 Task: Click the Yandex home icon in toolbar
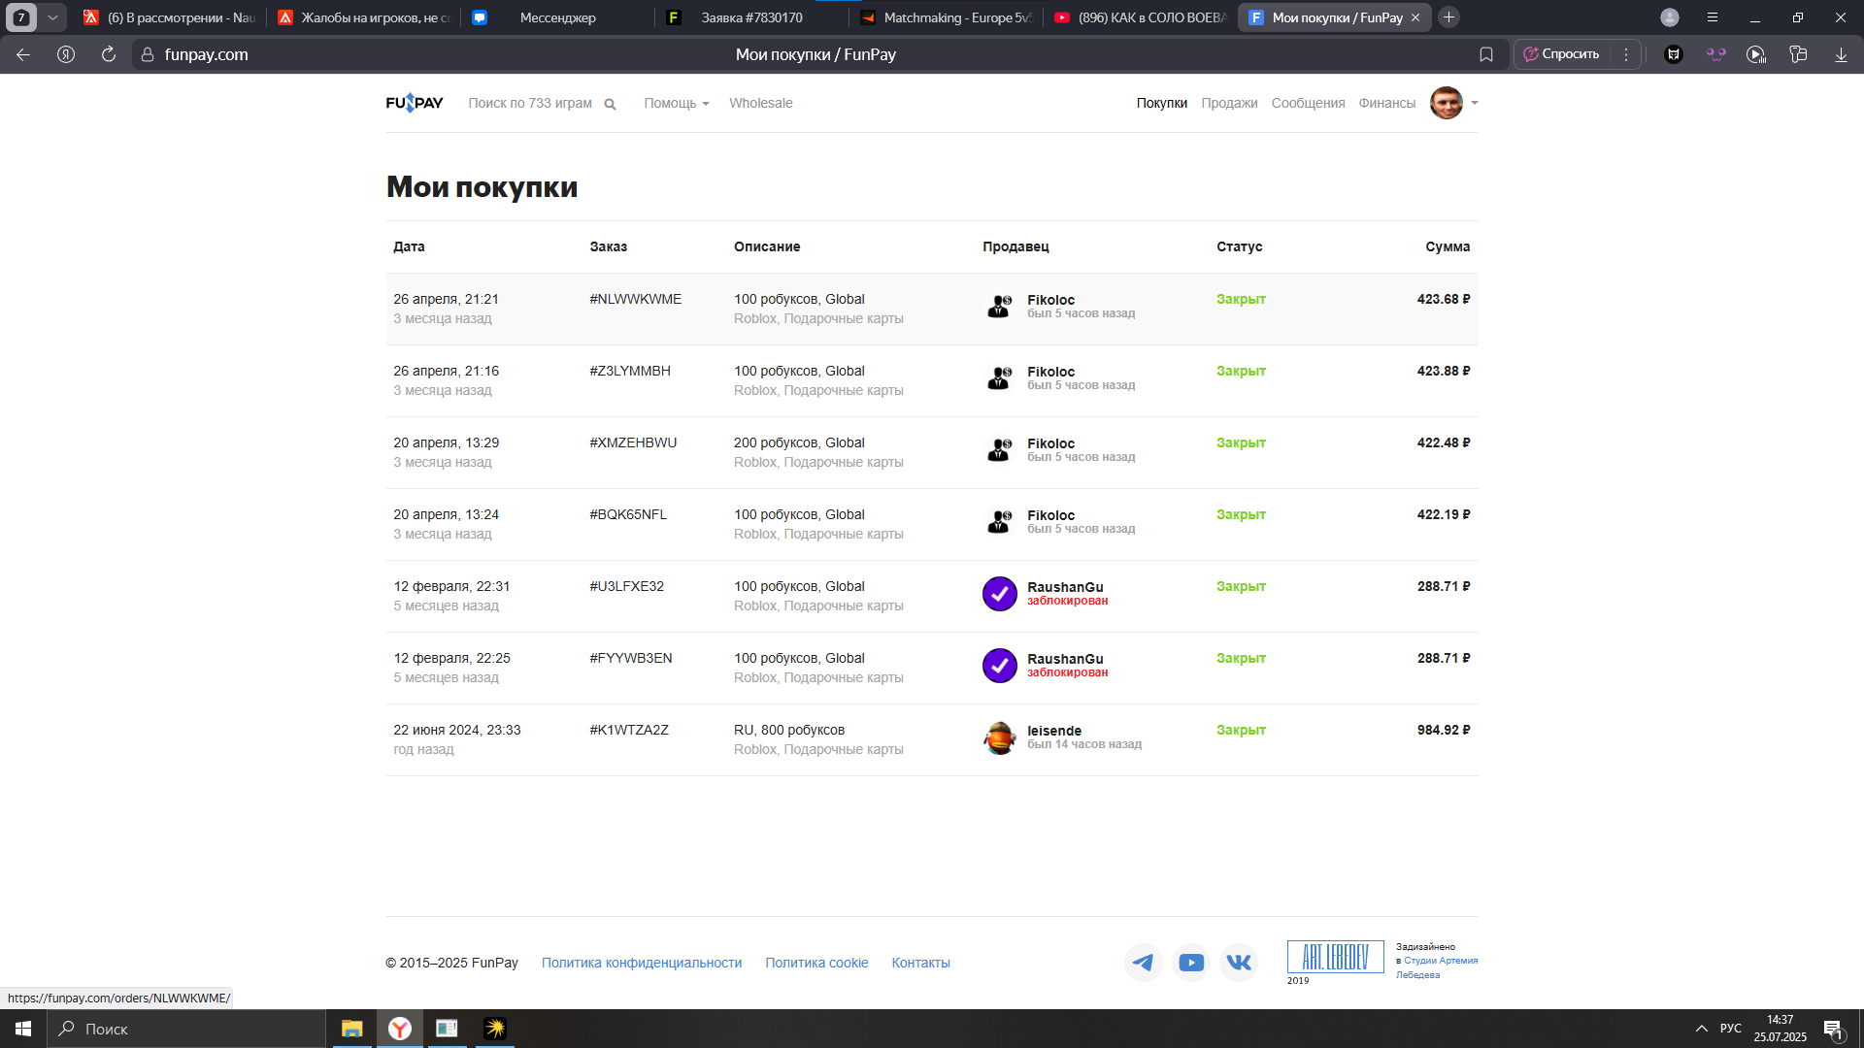tap(66, 54)
